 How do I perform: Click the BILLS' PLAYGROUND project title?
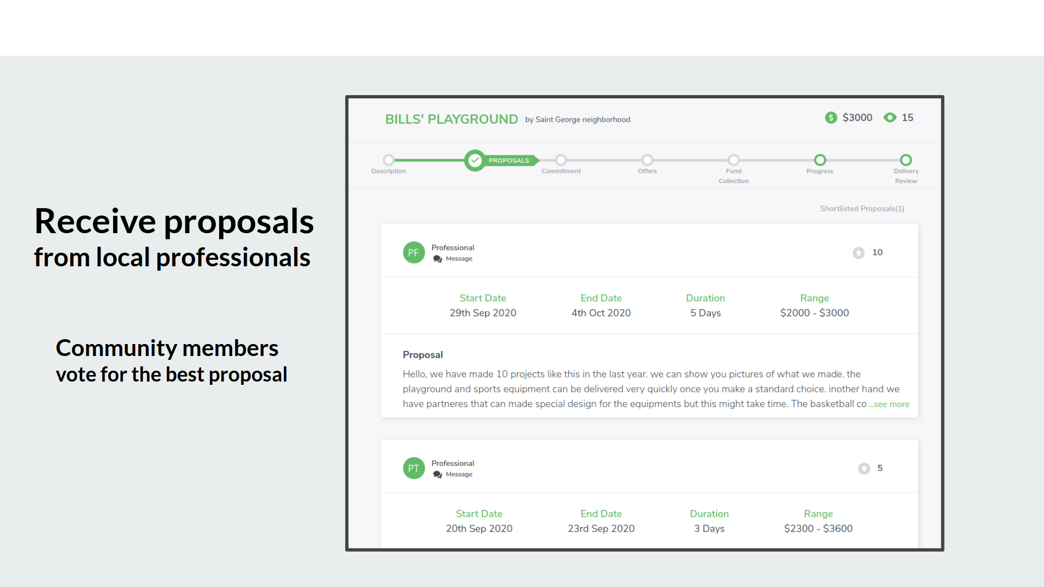coord(451,119)
